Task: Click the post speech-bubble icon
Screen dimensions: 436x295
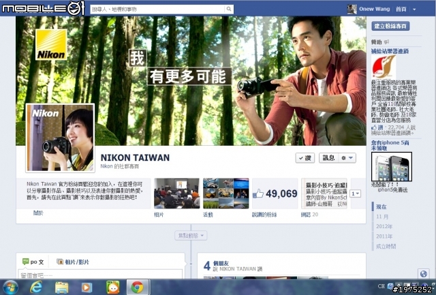Action: click(x=26, y=262)
